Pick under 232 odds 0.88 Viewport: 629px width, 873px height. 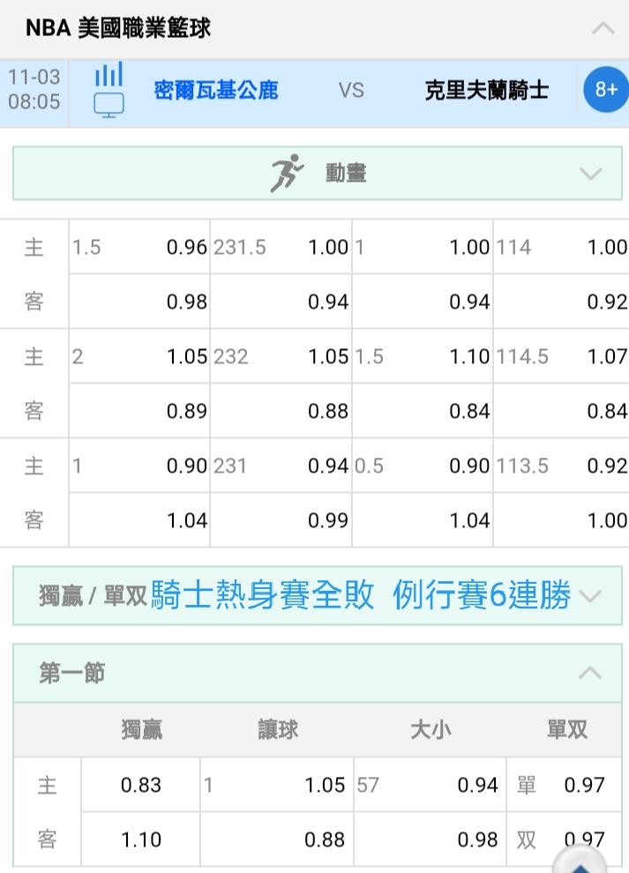click(x=281, y=411)
